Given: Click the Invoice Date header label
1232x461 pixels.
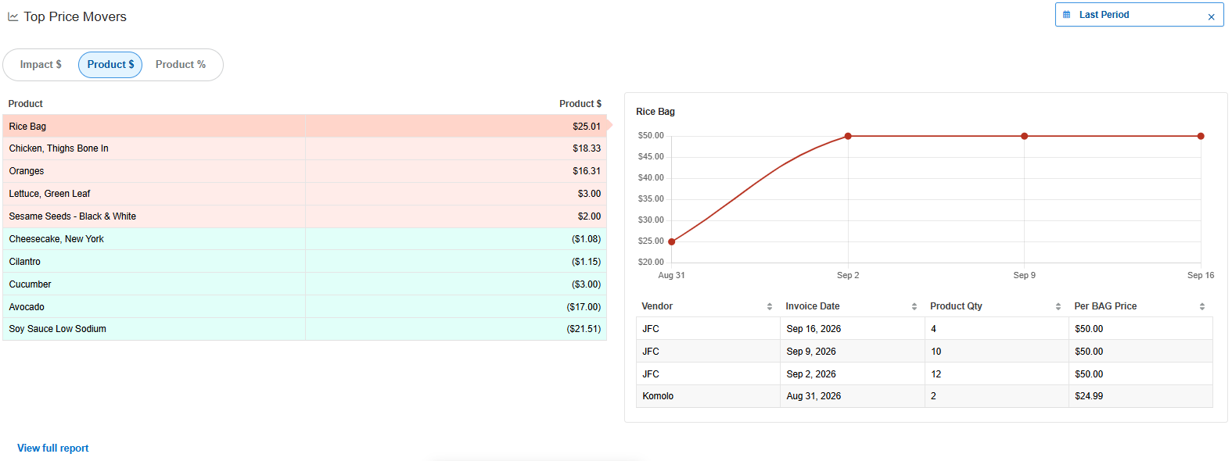Looking at the screenshot, I should point(813,306).
